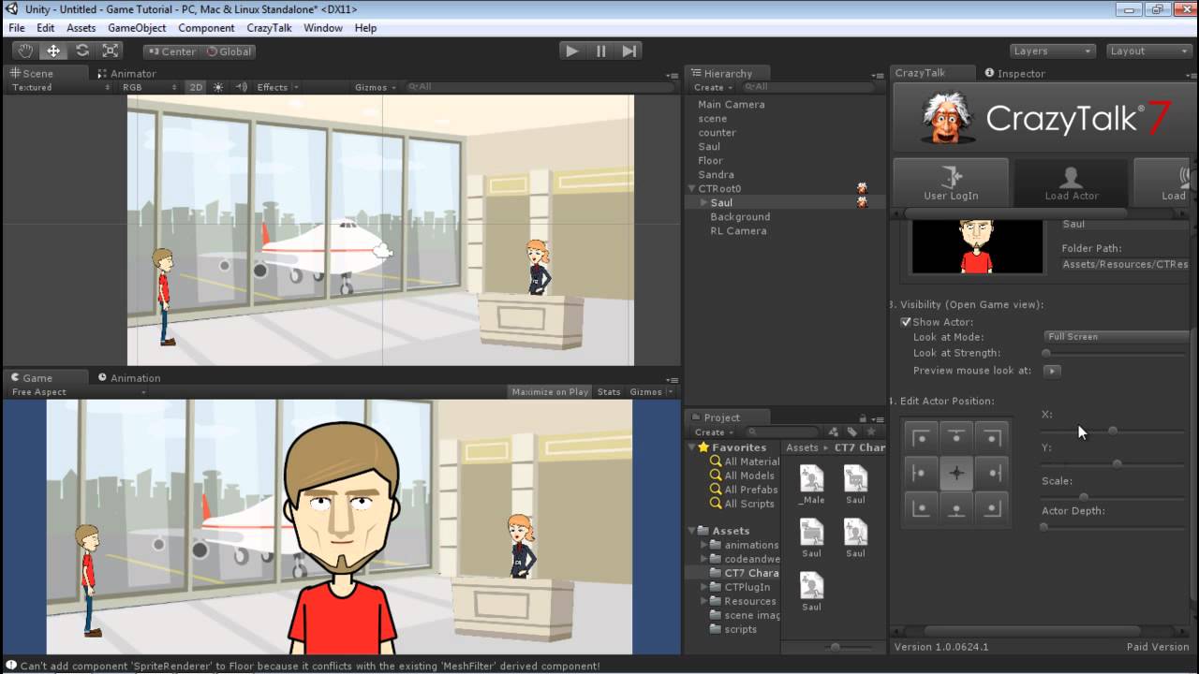Click the Load Actor button
This screenshot has height=674, width=1199.
tap(1072, 182)
